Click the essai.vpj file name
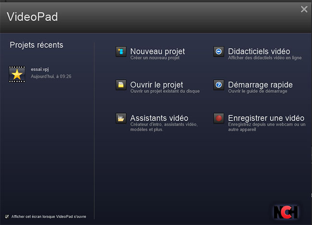Viewport: 312px width, 225px height. (40, 69)
